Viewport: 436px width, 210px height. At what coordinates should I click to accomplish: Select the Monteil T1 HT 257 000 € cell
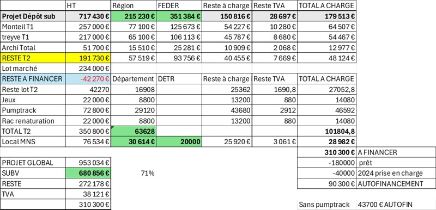[x=88, y=27]
